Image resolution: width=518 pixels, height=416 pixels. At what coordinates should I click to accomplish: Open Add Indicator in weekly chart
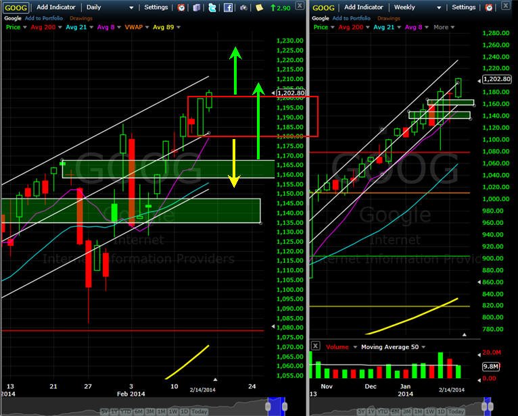pos(363,7)
